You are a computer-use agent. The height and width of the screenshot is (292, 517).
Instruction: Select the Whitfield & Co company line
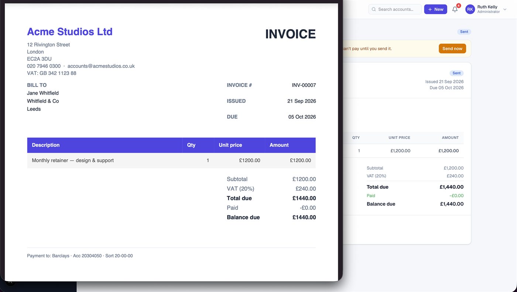pos(43,101)
